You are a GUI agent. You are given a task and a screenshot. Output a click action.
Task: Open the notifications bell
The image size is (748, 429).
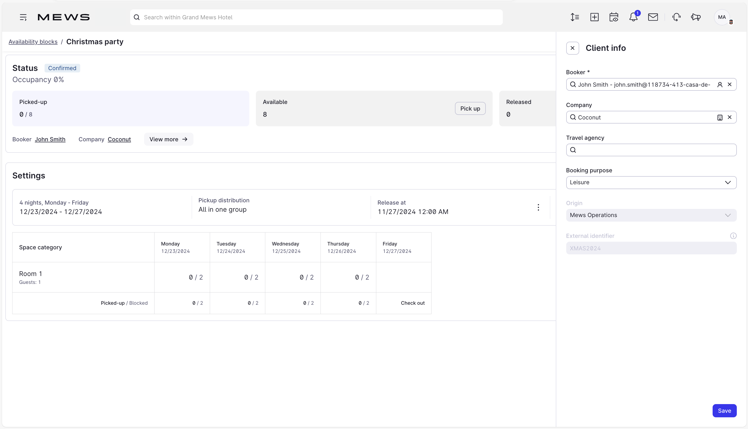point(633,17)
